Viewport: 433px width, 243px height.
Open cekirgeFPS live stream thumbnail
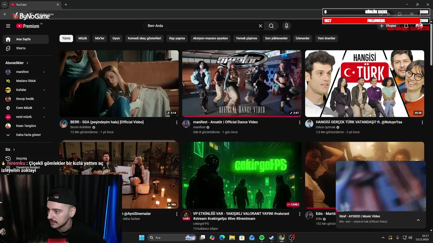click(x=242, y=175)
